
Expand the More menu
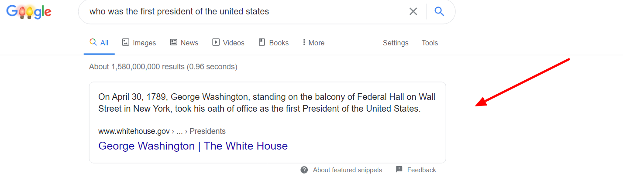pos(313,43)
